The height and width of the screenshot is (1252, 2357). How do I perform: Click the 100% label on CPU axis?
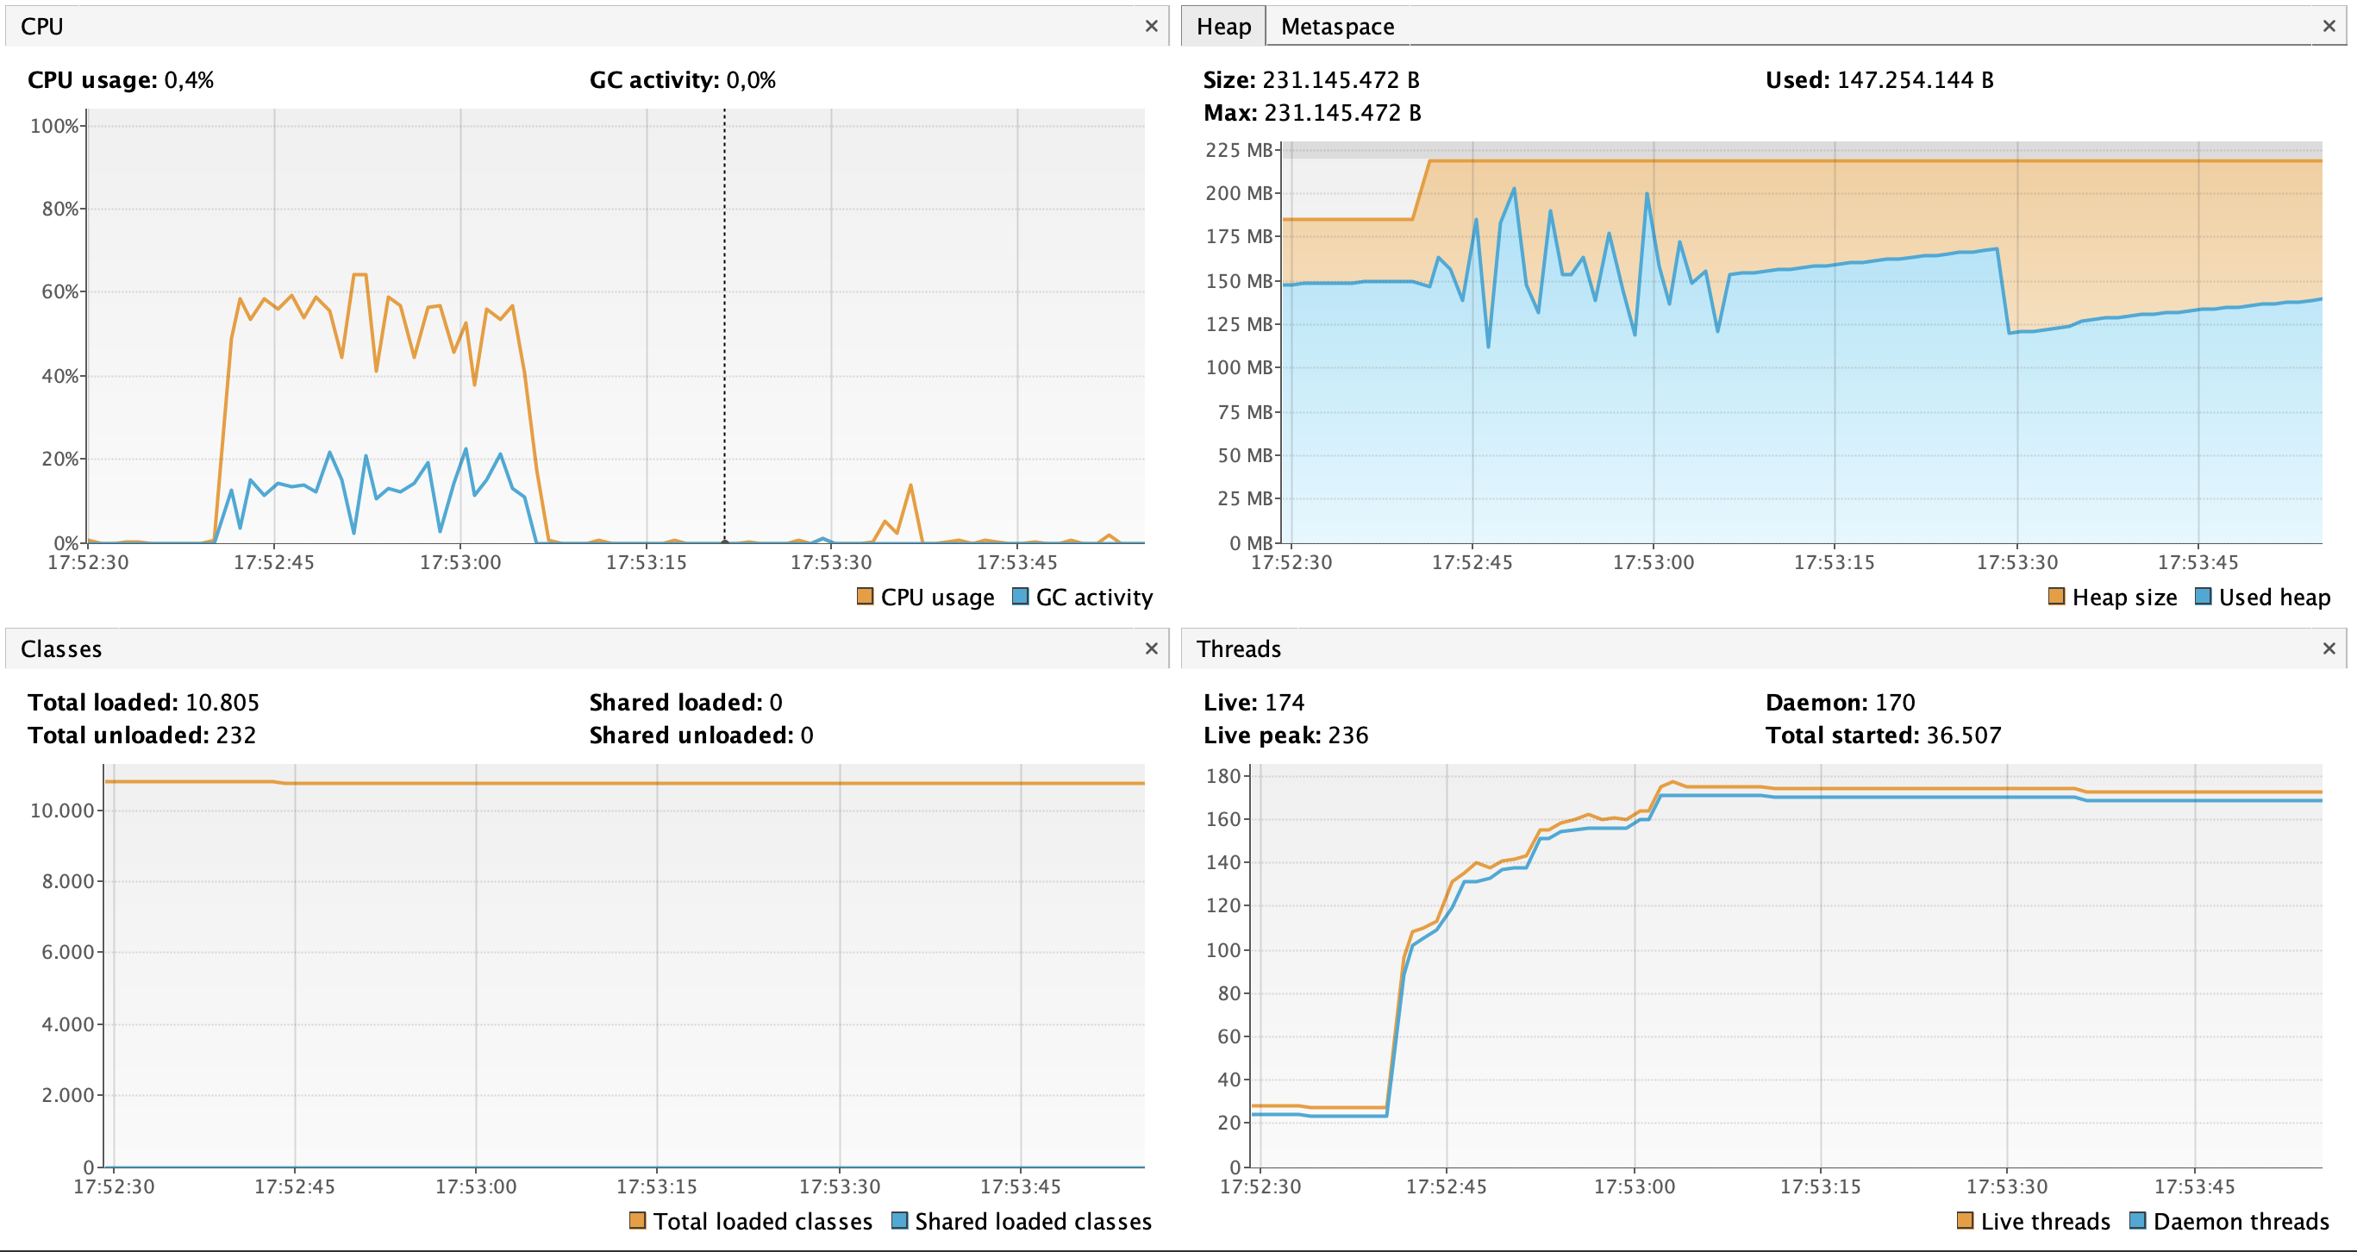pos(55,126)
